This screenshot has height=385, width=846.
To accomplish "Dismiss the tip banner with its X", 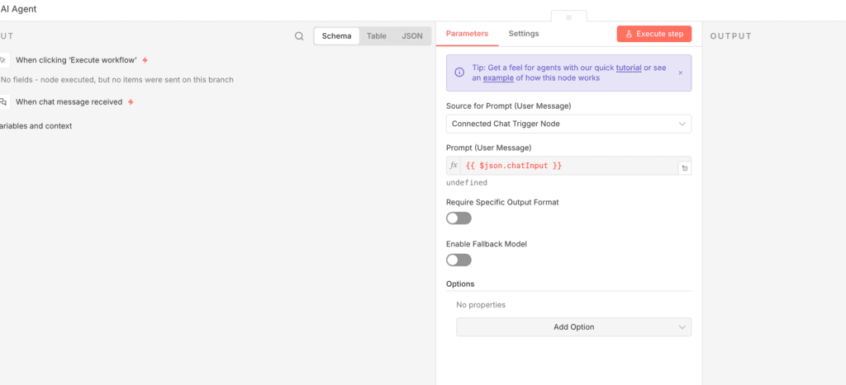I will point(680,73).
